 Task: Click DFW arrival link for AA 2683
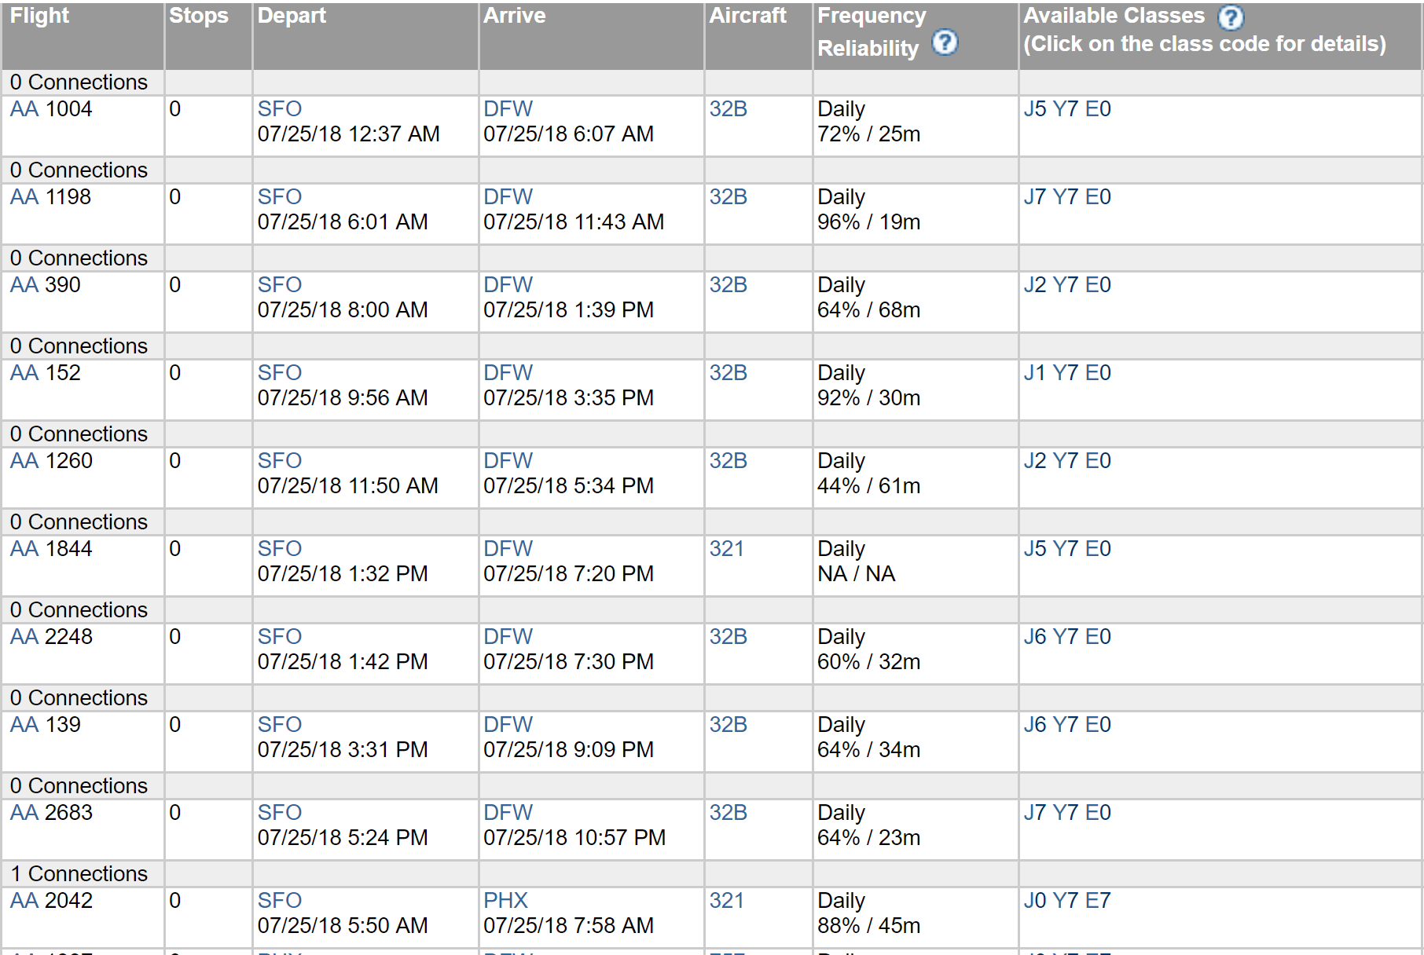click(508, 813)
